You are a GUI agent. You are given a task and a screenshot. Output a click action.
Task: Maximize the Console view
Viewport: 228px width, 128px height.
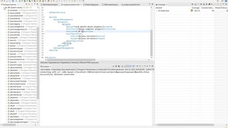(152, 66)
